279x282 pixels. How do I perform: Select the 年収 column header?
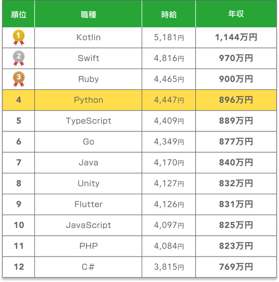coord(236,14)
